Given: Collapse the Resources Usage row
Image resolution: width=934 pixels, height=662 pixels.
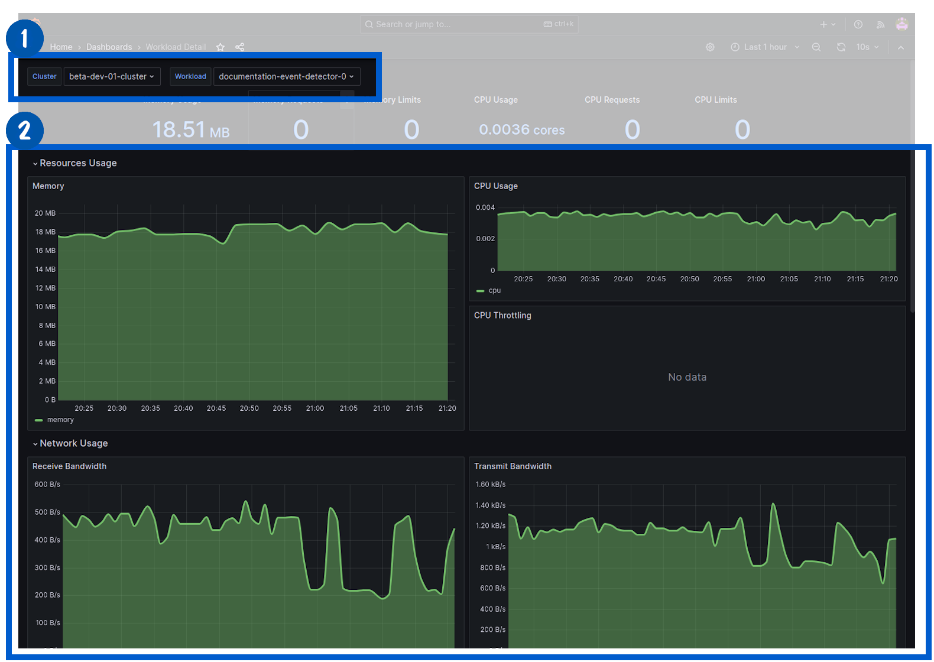Looking at the screenshot, I should (77, 163).
